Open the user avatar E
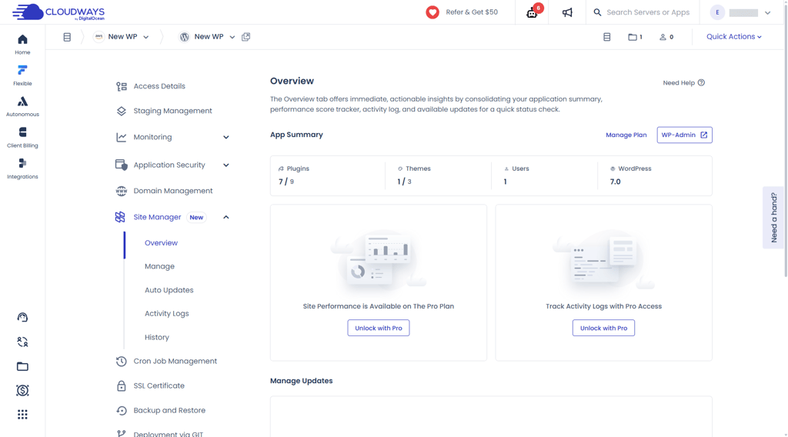This screenshot has width=788, height=437. [x=717, y=12]
